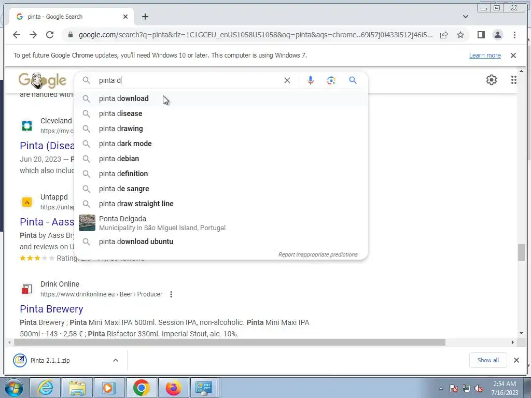Open more options for Drink Online result
531x398 pixels.
pyautogui.click(x=171, y=294)
